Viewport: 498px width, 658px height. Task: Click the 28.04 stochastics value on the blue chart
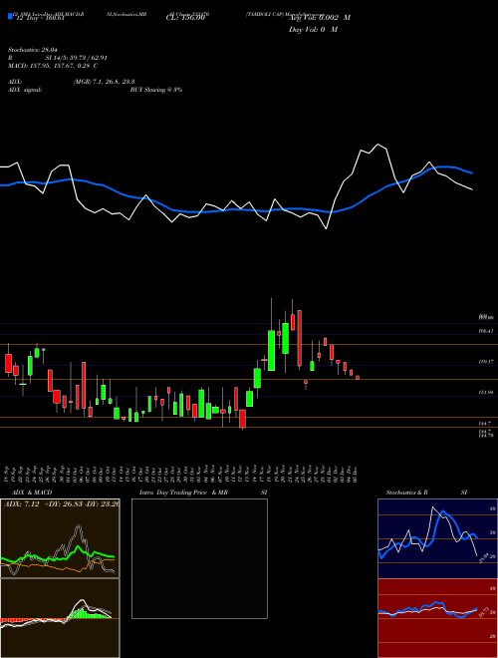coord(482,557)
